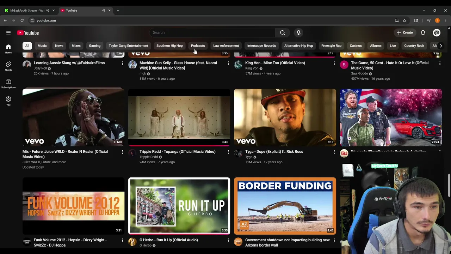Open the YouTube hamburger guide menu
This screenshot has width=451, height=254.
coord(8,33)
